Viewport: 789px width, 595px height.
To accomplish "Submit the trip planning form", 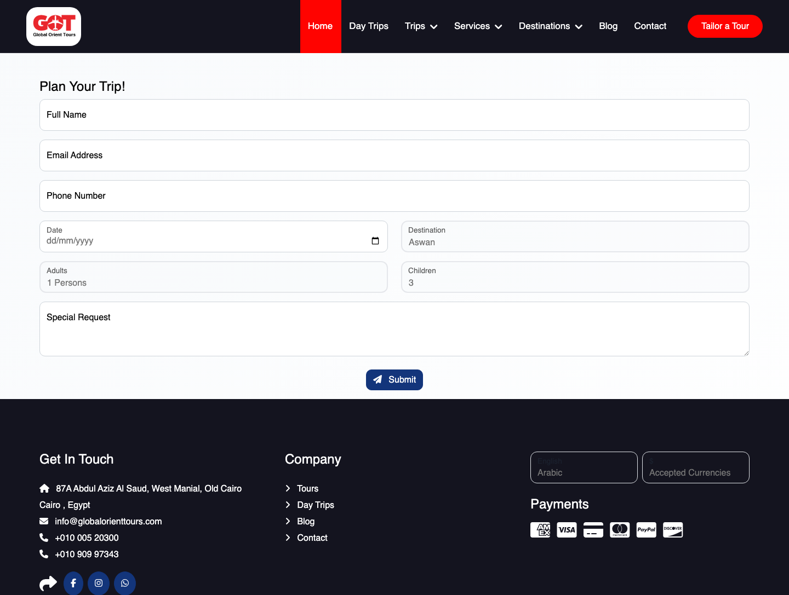I will pyautogui.click(x=395, y=380).
